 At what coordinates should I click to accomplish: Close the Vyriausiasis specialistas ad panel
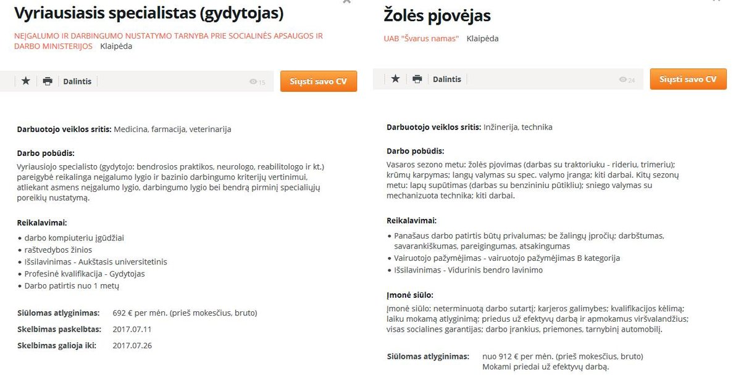point(346,2)
